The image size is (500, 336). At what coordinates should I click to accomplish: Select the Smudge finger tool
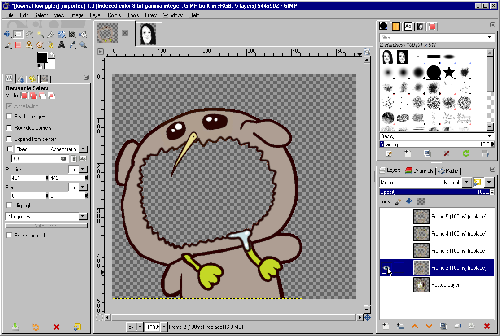[x=40, y=45]
